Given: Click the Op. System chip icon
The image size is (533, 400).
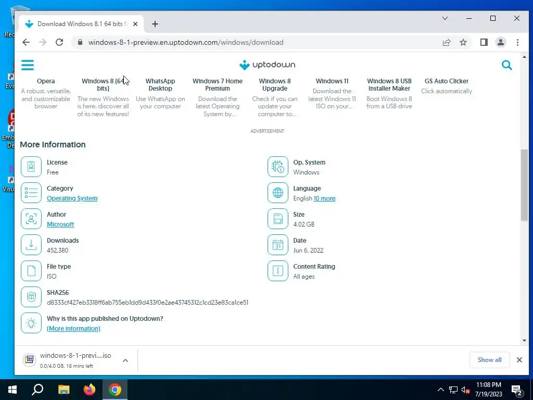Looking at the screenshot, I should [x=278, y=167].
